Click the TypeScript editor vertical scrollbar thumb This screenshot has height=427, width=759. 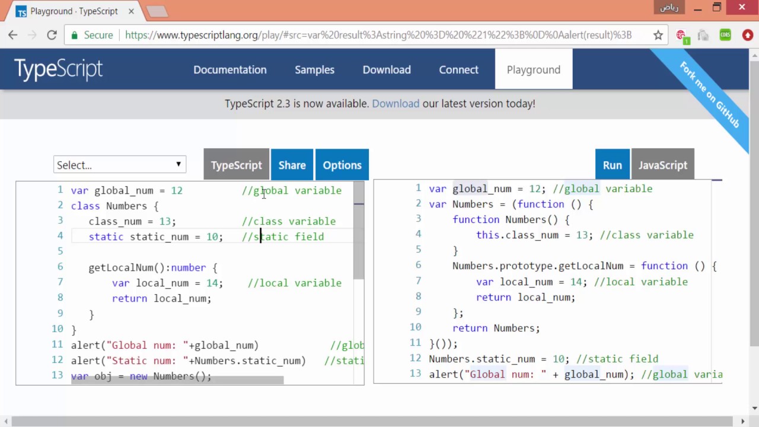tap(359, 230)
